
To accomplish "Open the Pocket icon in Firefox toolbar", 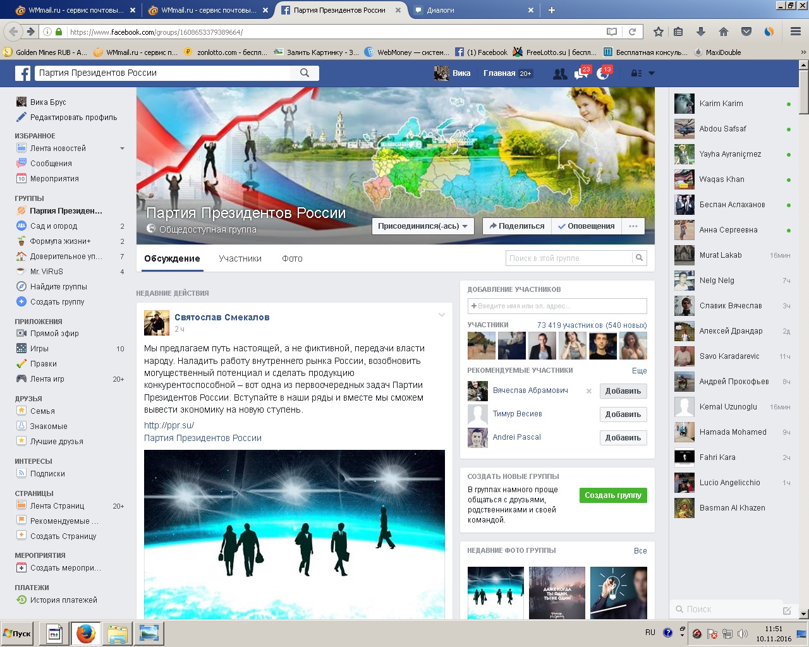I will tap(746, 32).
